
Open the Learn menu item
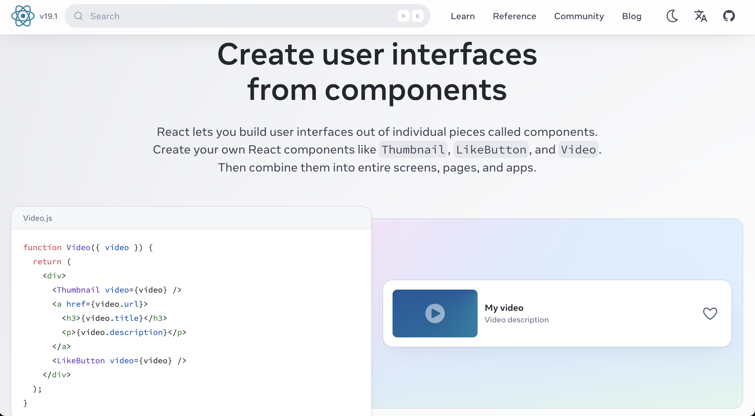click(463, 16)
